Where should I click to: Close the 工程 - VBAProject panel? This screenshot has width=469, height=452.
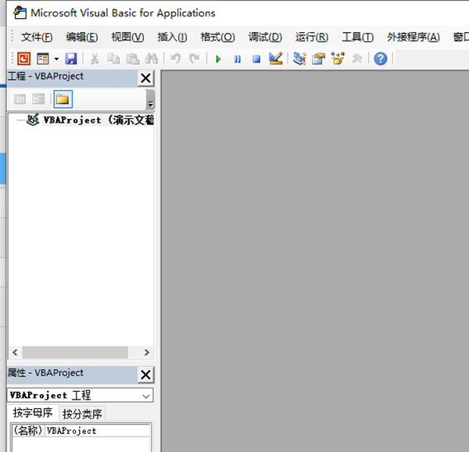[x=145, y=77]
